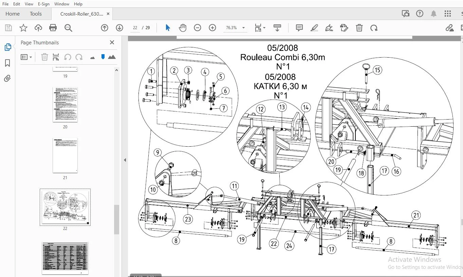This screenshot has height=277, width=463.
Task: Open the Window menu
Action: pos(62,4)
